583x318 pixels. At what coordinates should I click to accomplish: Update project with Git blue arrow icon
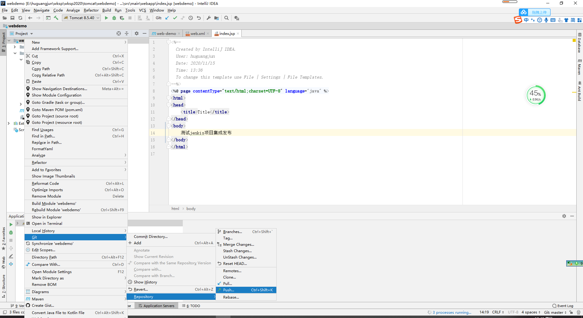coord(167,18)
